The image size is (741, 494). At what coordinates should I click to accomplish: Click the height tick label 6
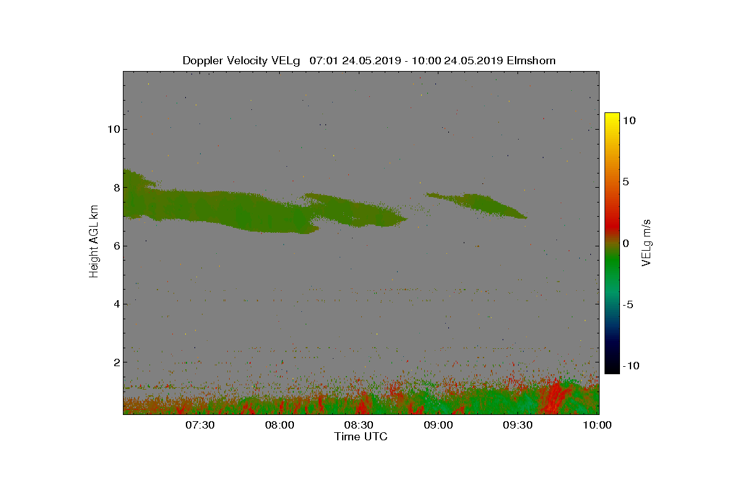tap(115, 246)
